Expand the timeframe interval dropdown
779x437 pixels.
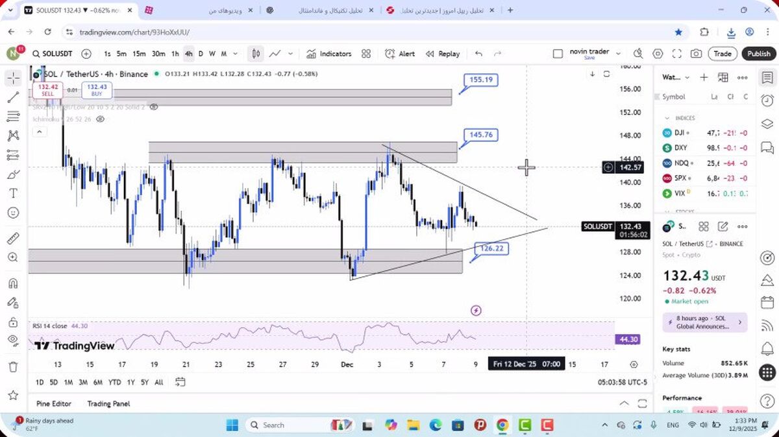pos(235,54)
